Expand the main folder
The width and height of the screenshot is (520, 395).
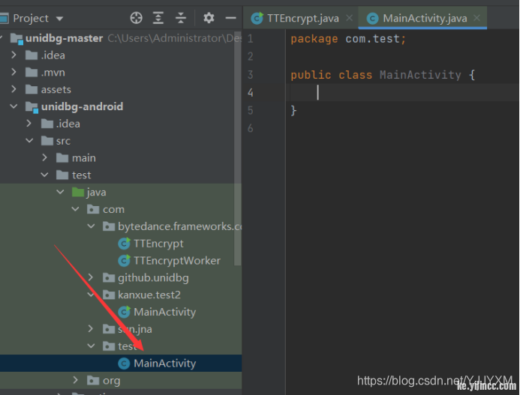tap(44, 157)
